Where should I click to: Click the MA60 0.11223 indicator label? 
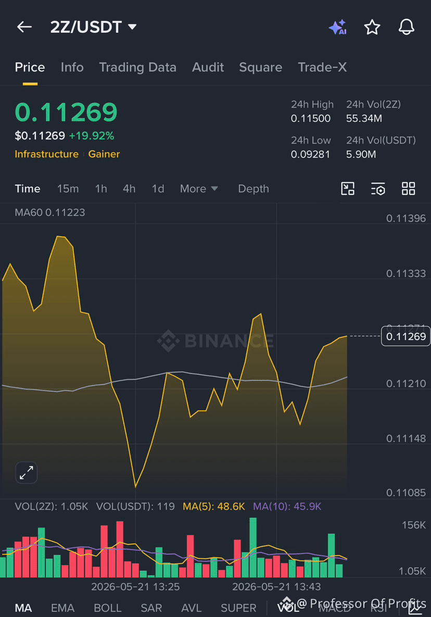50,212
